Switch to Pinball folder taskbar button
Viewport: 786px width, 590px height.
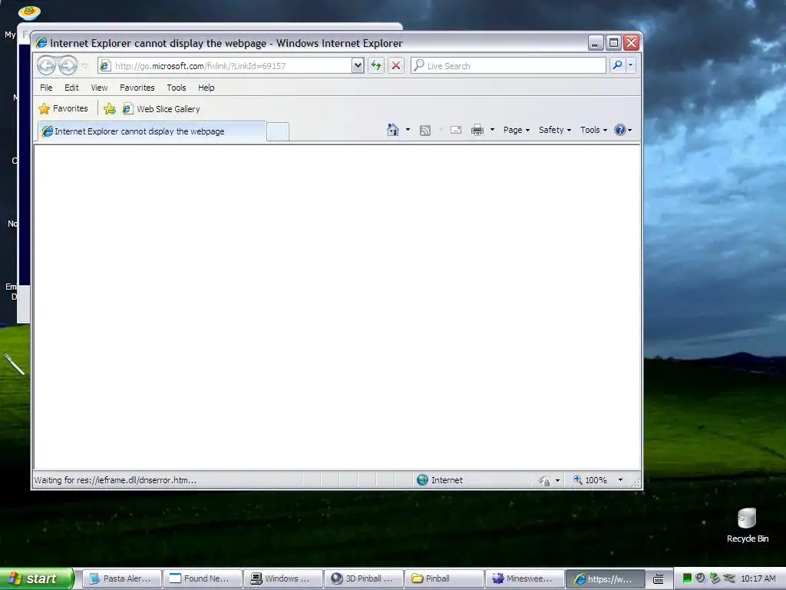point(444,578)
